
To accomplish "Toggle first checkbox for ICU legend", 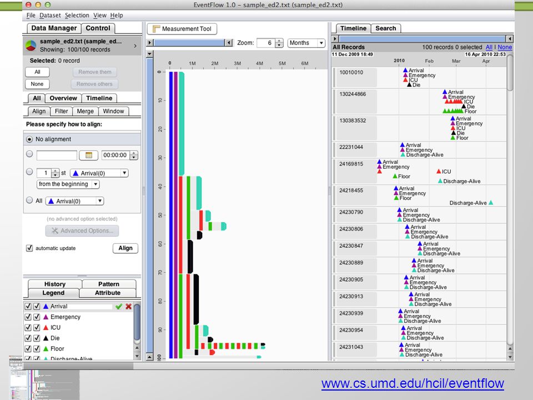I will pyautogui.click(x=28, y=327).
